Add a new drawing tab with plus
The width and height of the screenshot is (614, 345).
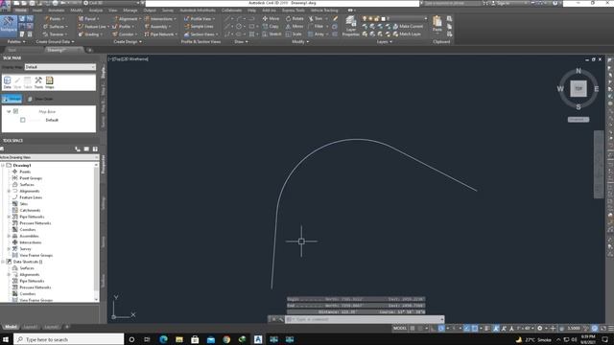tap(89, 50)
